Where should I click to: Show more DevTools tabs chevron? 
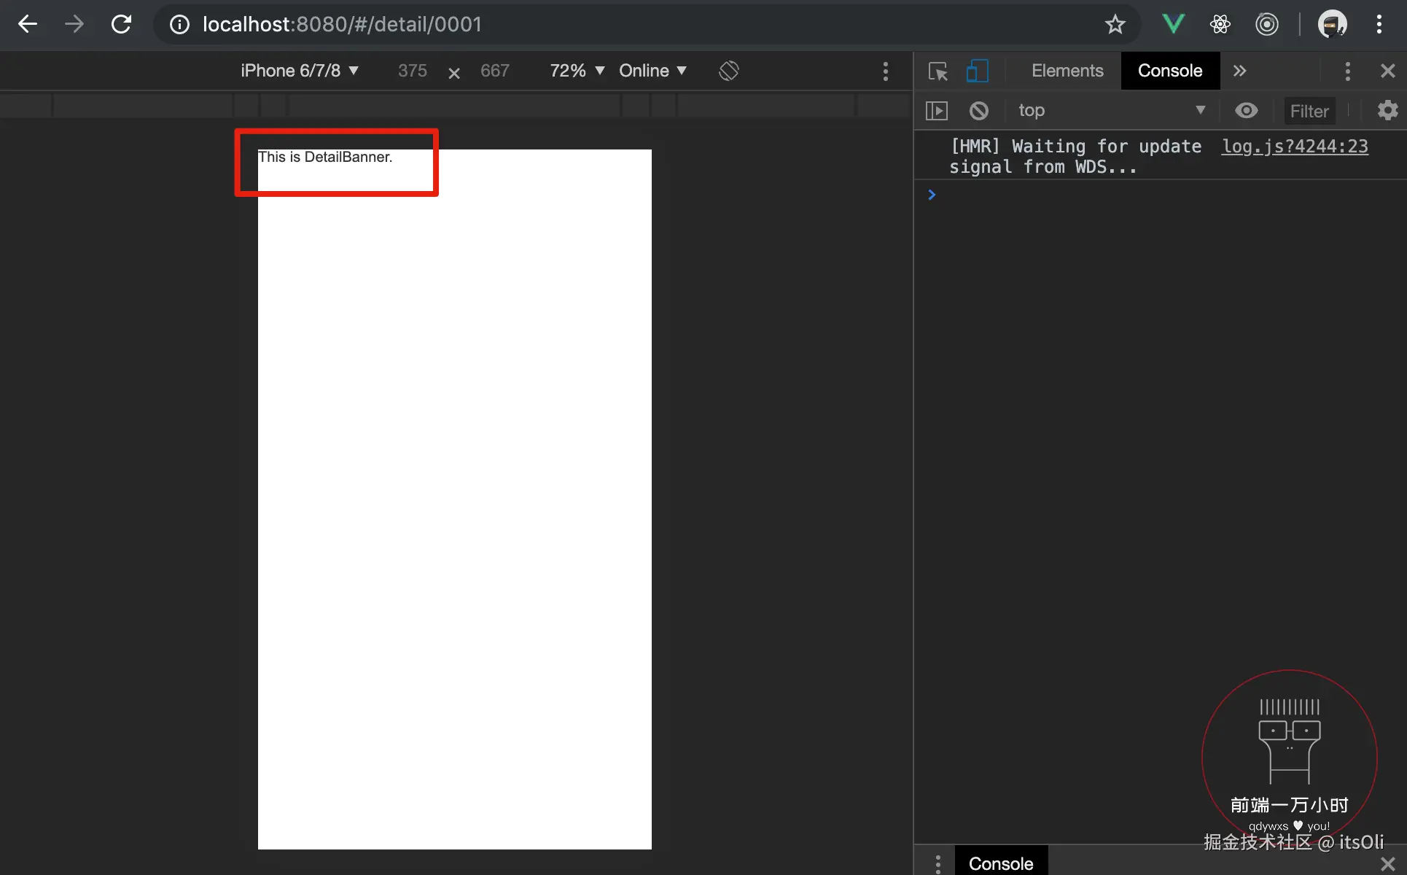(1240, 71)
